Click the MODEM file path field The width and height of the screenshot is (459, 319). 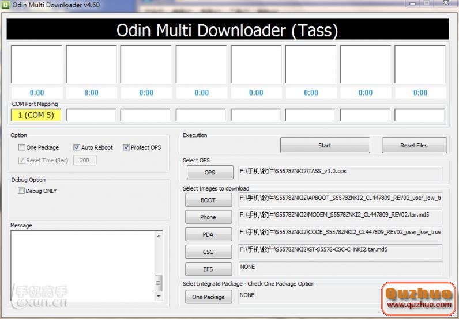(x=340, y=217)
